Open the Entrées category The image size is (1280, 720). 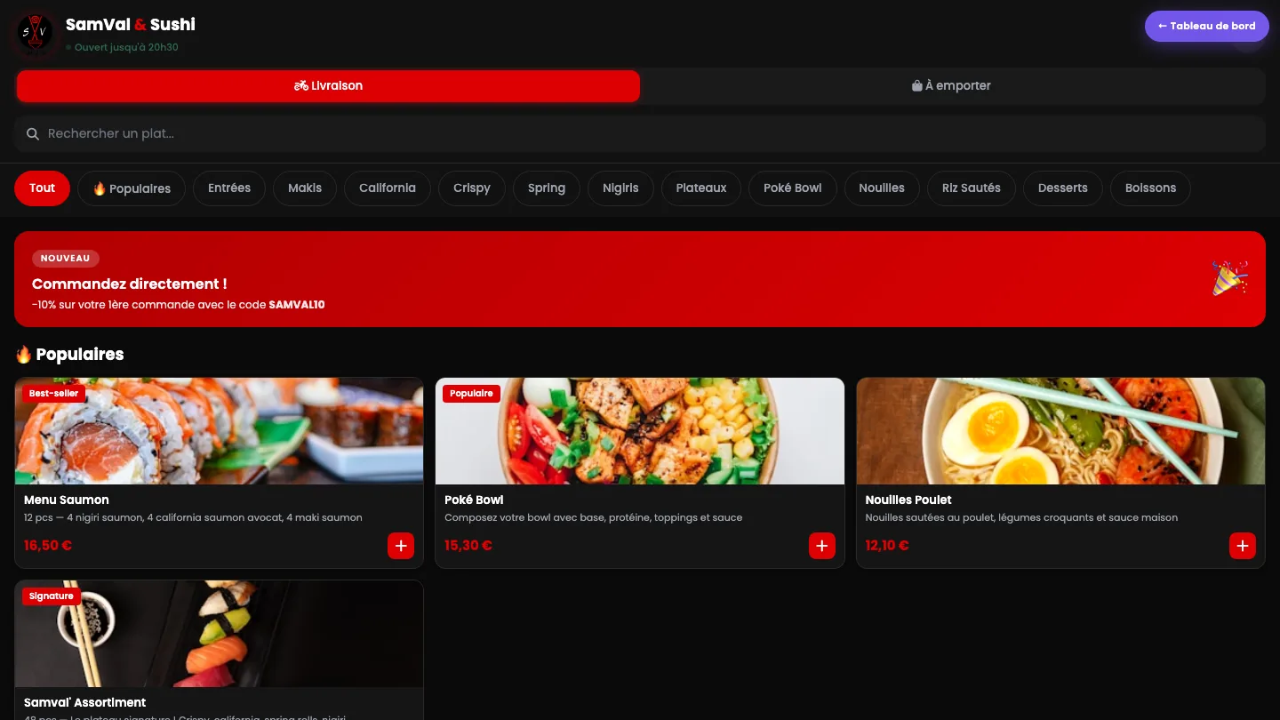coord(229,188)
